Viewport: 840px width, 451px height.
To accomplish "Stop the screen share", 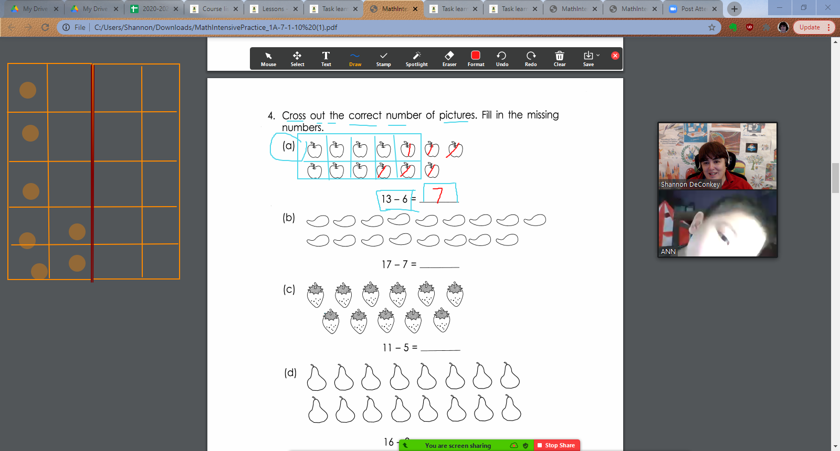I will 556,445.
